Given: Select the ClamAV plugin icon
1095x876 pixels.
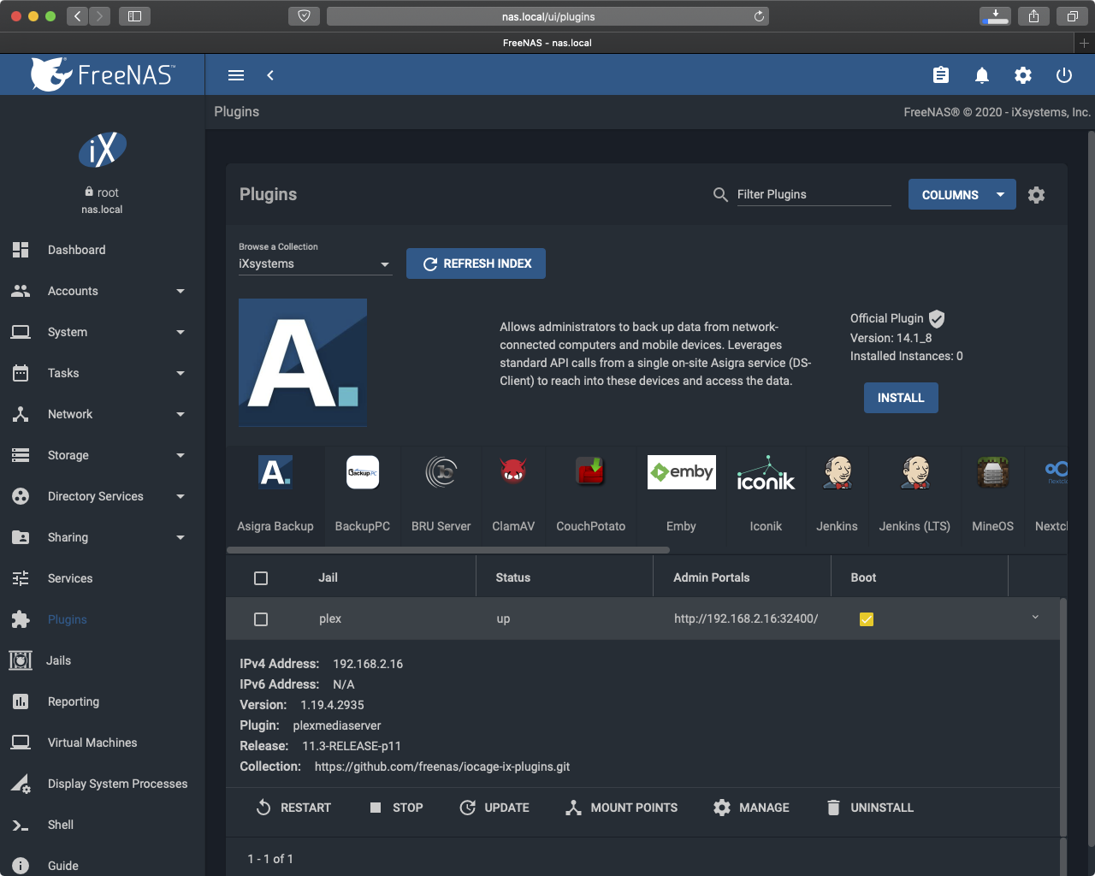Looking at the screenshot, I should [513, 471].
